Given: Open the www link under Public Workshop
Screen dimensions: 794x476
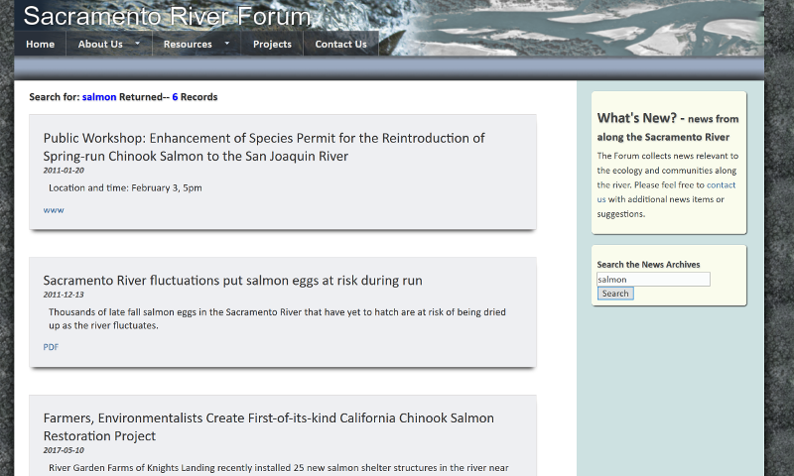Looking at the screenshot, I should (54, 210).
